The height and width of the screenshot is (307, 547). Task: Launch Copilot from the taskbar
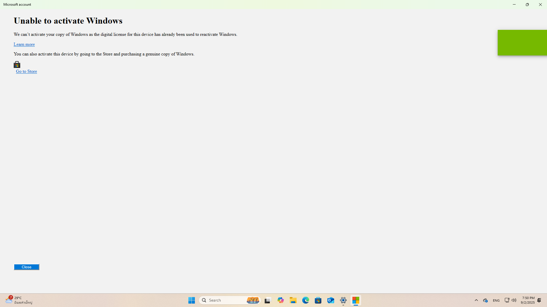pos(281,300)
